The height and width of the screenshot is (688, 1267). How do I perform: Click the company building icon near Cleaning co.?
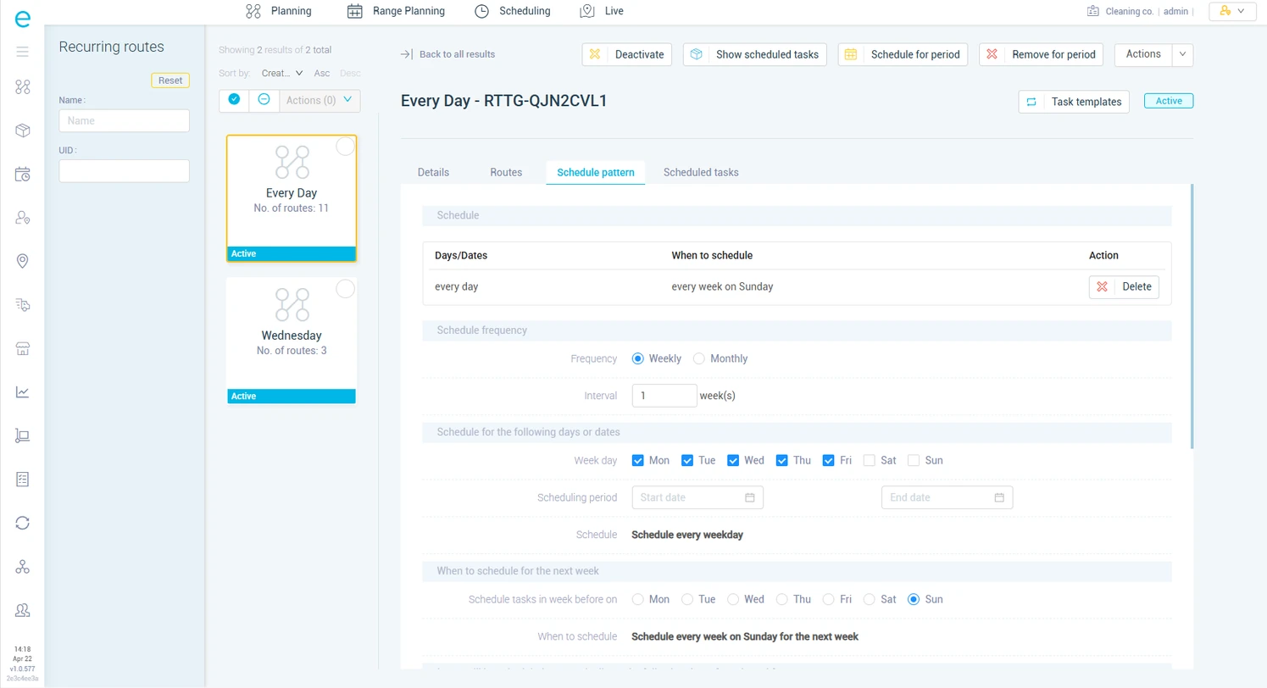click(1092, 11)
